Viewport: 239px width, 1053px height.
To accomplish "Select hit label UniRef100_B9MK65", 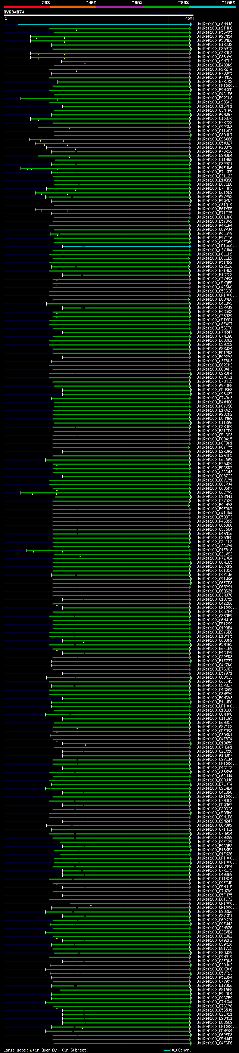I will tap(214, 90).
